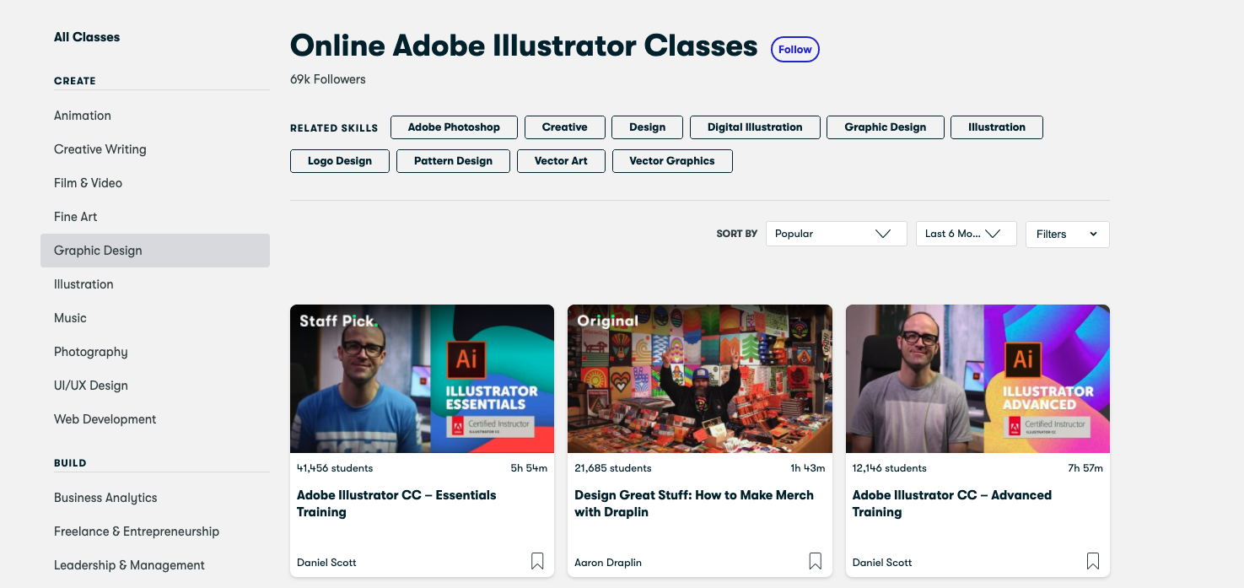Open the Popular sort by dropdown
Viewport: 1244px width, 588px height.
pos(836,234)
